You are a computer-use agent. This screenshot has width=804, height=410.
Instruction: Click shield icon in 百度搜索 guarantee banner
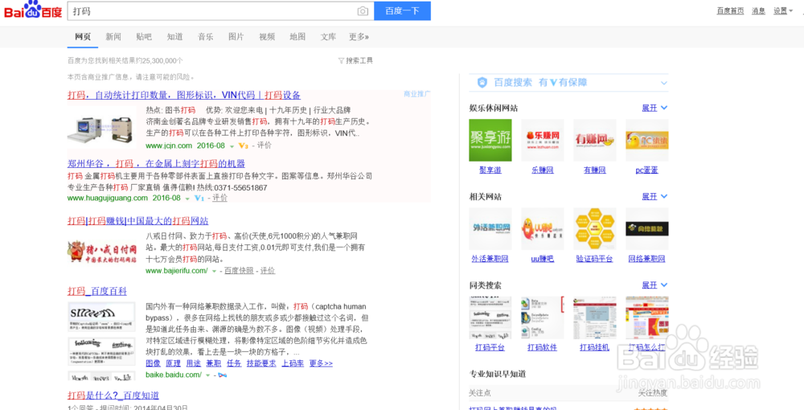482,83
